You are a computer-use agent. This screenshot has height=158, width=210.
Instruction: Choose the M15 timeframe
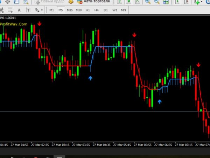[70, 10]
